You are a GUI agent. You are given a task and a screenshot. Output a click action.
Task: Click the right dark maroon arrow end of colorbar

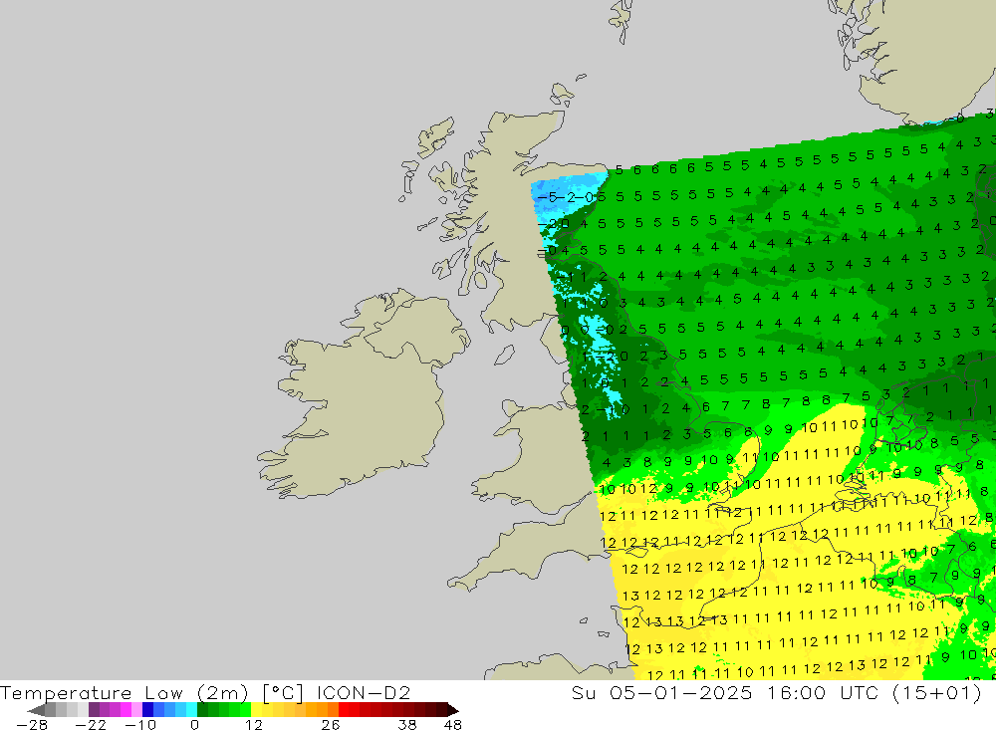(453, 710)
